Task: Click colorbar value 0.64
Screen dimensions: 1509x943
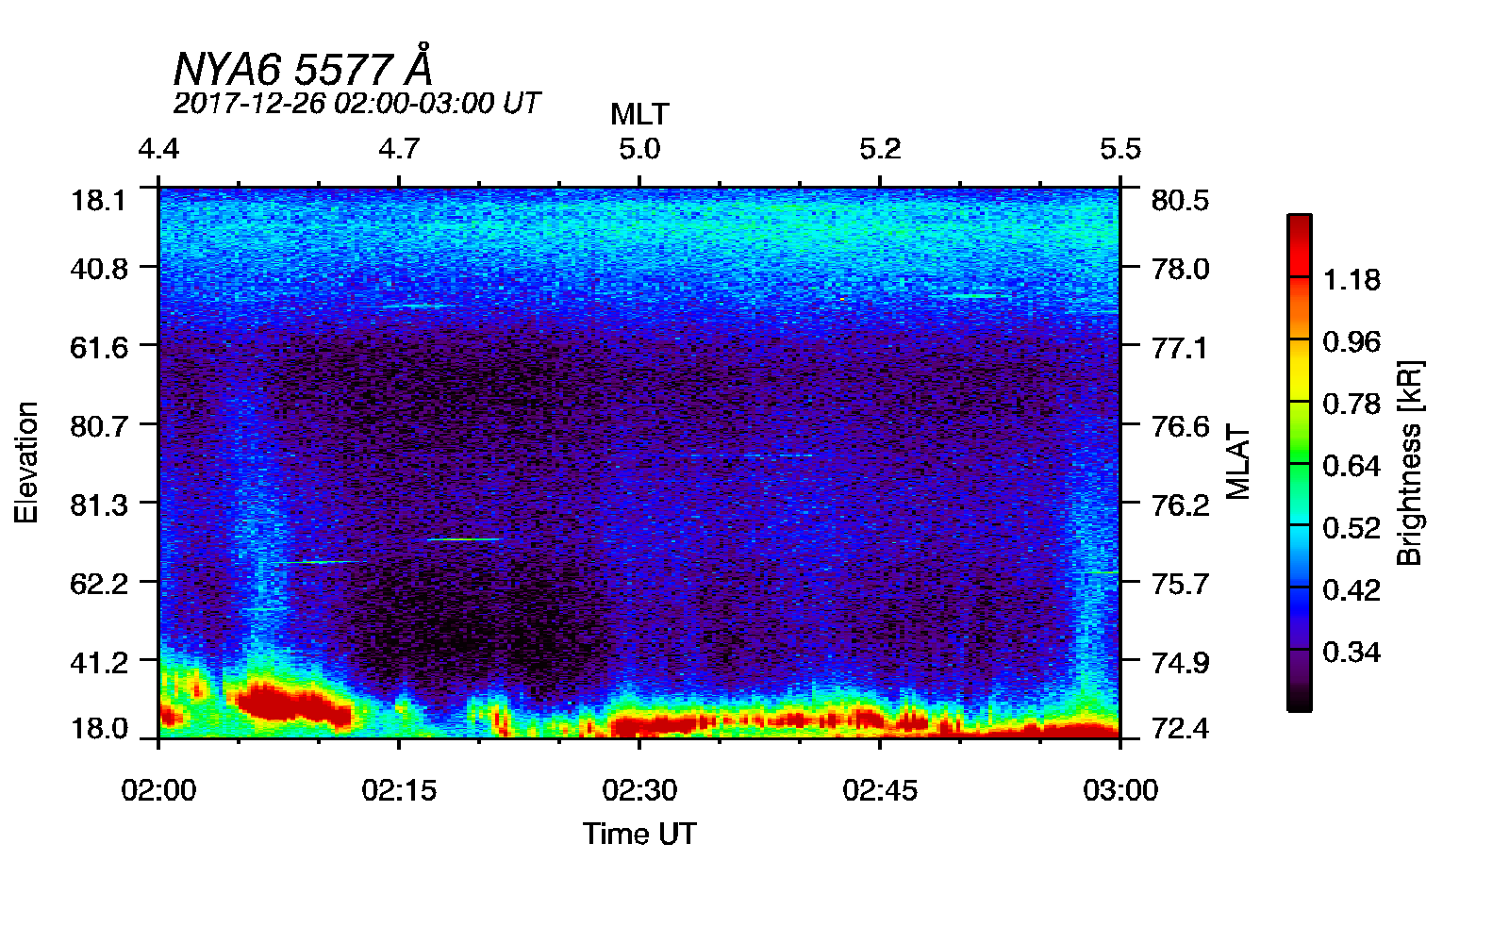Action: click(1351, 466)
